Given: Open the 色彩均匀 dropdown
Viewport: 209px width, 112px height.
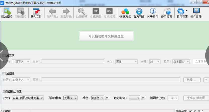Looking at the screenshot, I should (x=134, y=98).
